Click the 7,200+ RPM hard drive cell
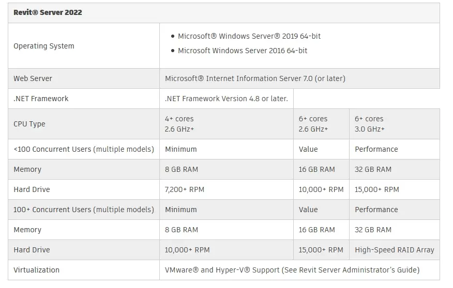This screenshot has width=453, height=288. point(226,190)
